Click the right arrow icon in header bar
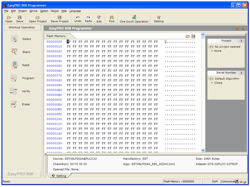The height and width of the screenshot is (187, 250). pos(244,28)
